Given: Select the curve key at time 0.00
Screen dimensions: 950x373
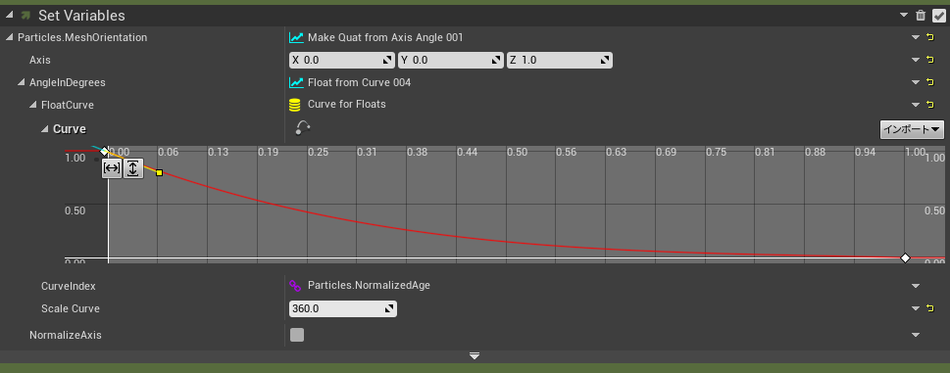Looking at the screenshot, I should pos(104,151).
